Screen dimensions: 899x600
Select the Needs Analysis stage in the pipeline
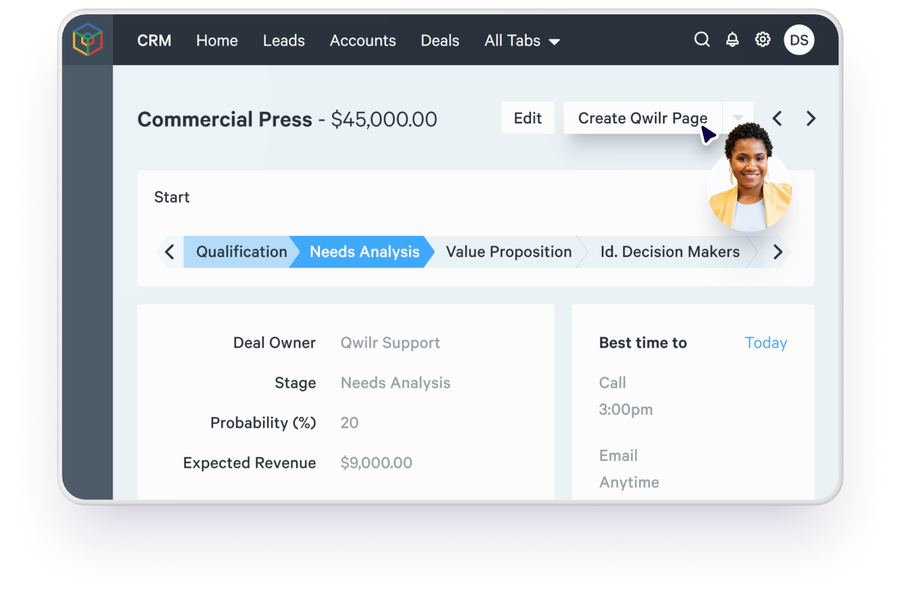[x=364, y=252]
